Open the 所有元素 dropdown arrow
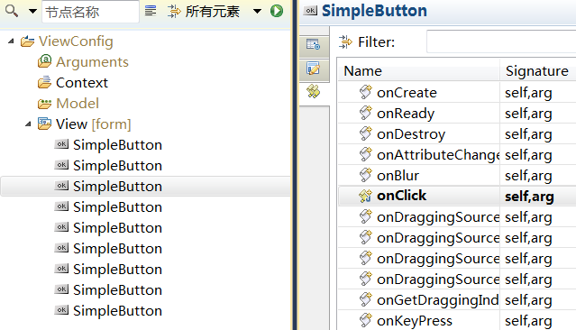 [257, 12]
